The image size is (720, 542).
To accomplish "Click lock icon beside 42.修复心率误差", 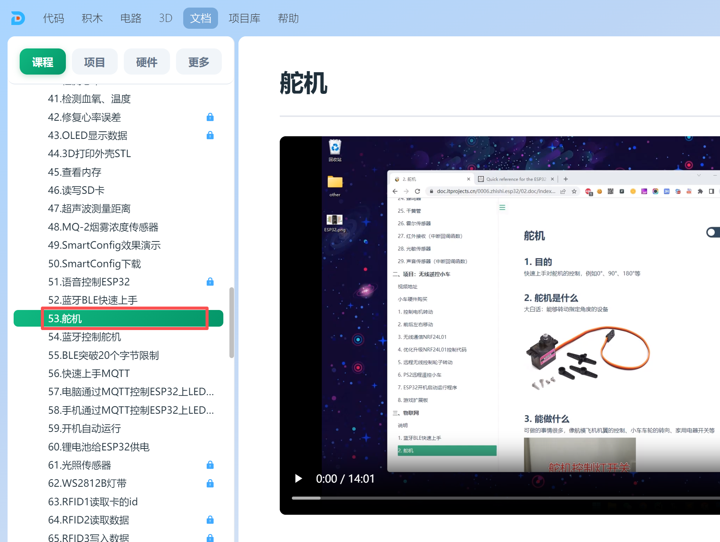I will coord(210,117).
